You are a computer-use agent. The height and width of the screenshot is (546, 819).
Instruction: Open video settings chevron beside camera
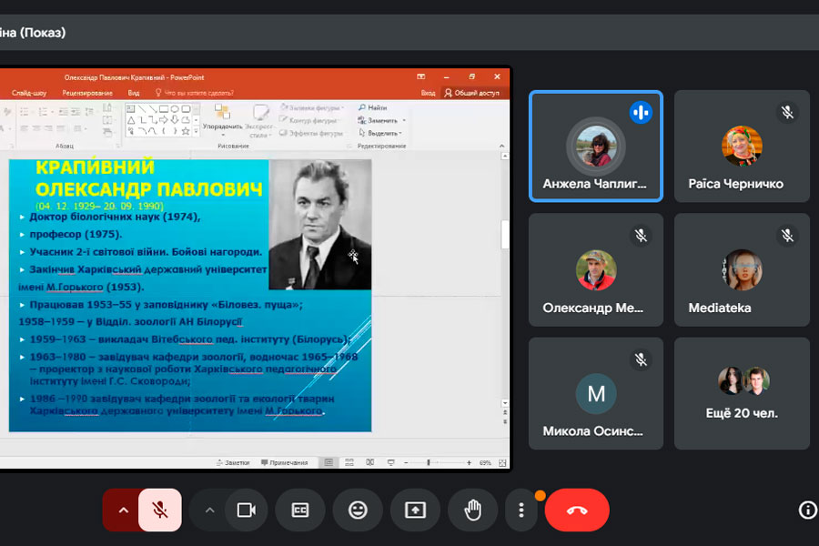tap(209, 510)
